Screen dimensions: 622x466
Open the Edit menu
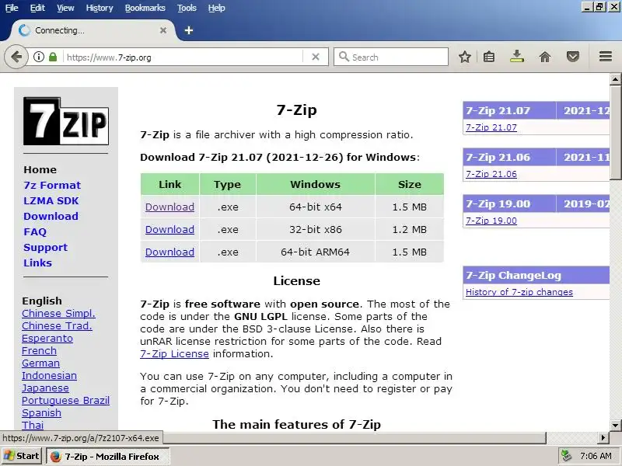(x=37, y=8)
